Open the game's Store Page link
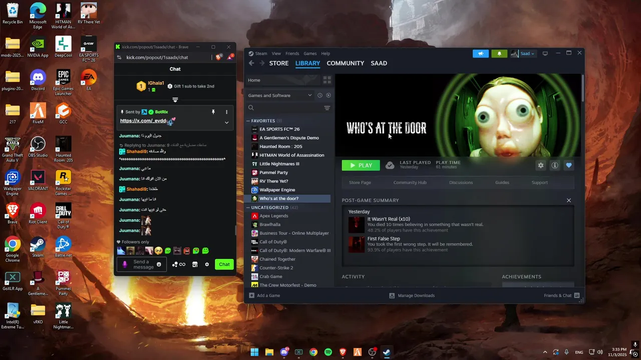 (360, 182)
